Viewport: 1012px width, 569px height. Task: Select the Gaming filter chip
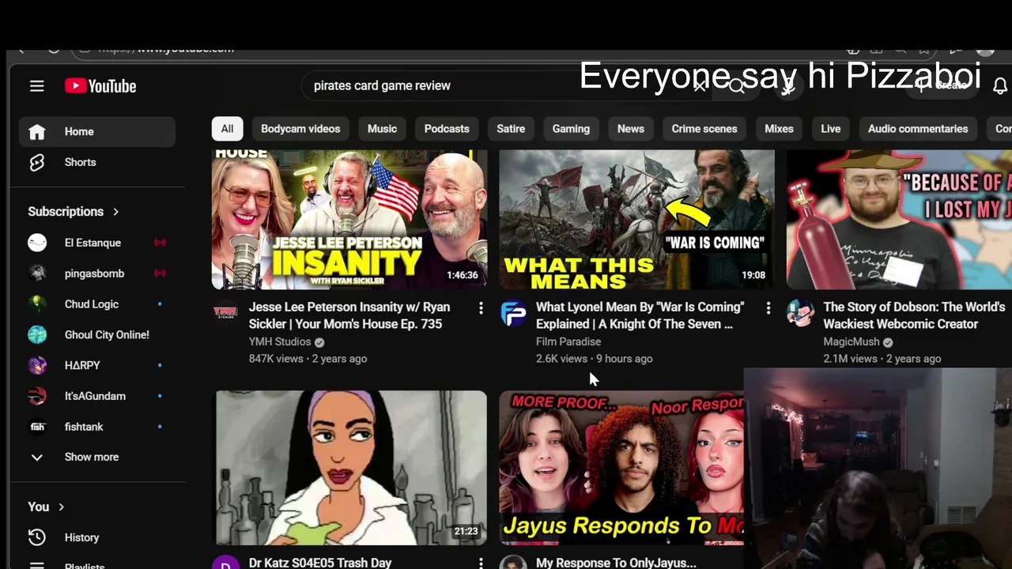[571, 129]
